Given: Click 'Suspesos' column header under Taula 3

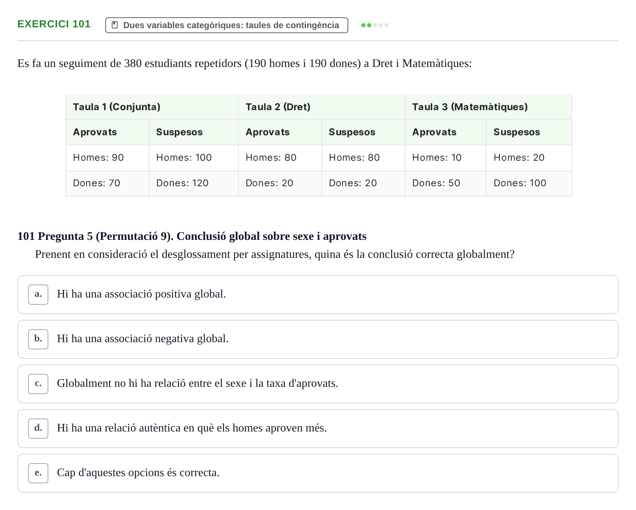Looking at the screenshot, I should pyautogui.click(x=529, y=132).
